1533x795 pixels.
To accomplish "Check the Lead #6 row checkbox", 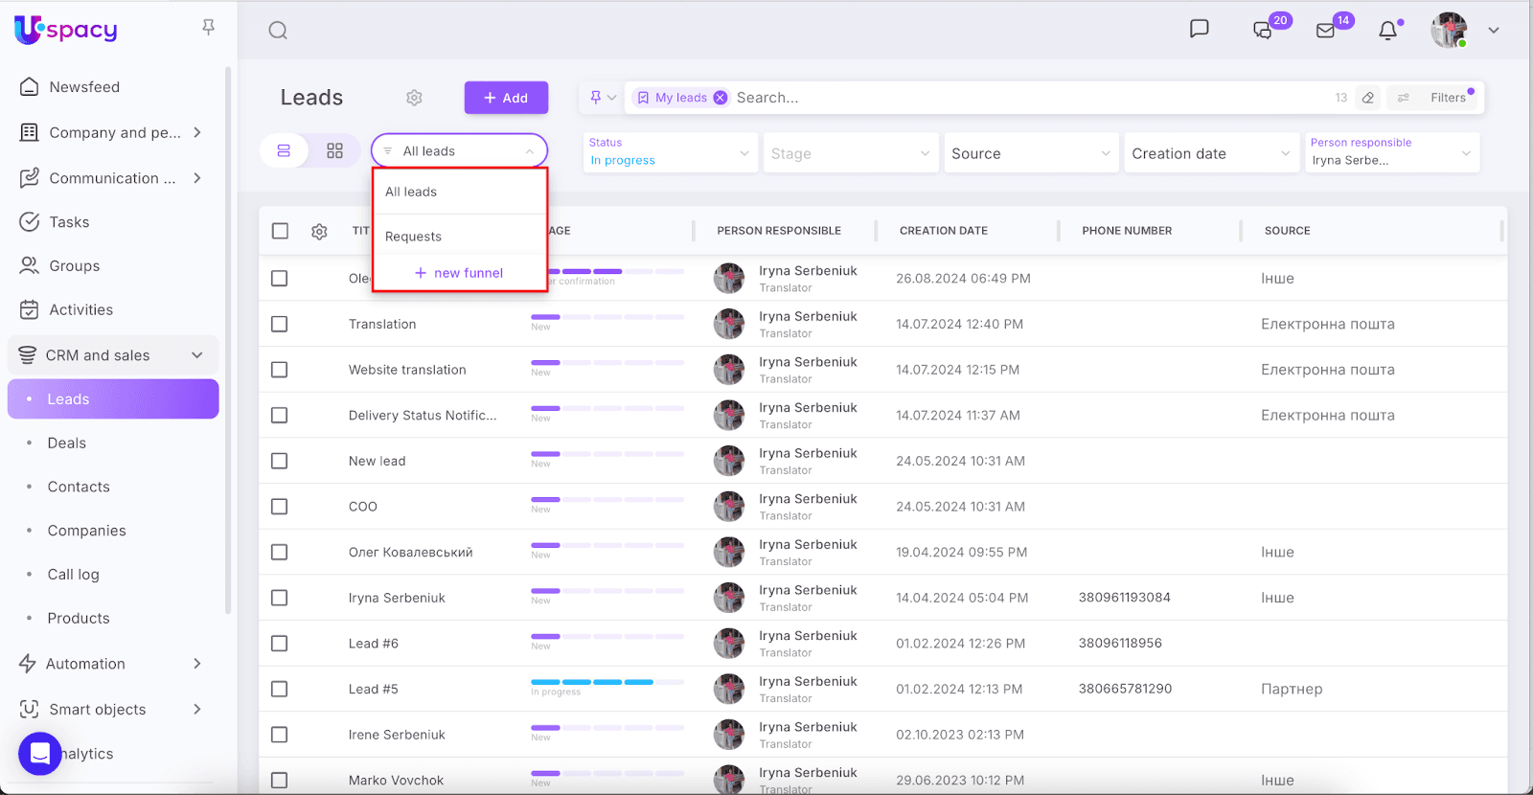I will click(x=280, y=644).
